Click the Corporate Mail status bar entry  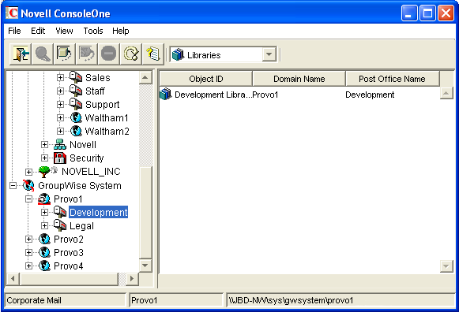66,300
